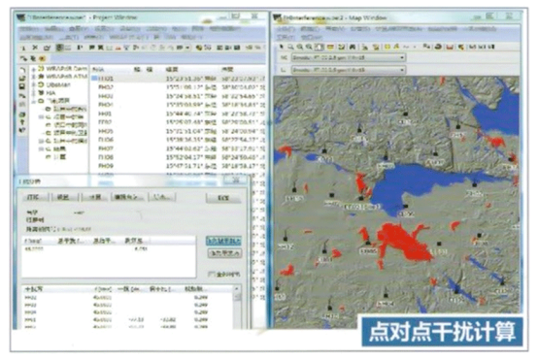Click the yellow circle icon in Map Window toolbar
Screen dimensions: 538x360
(387, 47)
